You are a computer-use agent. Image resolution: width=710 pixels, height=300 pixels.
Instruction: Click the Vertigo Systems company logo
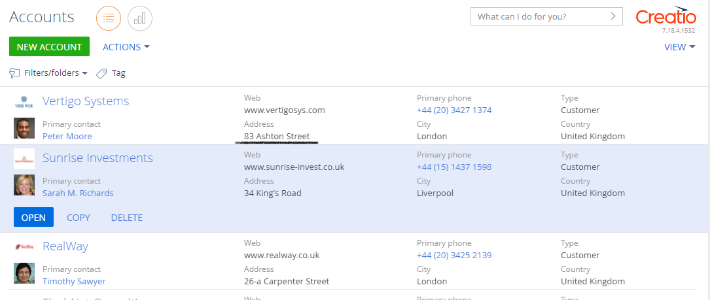24,101
